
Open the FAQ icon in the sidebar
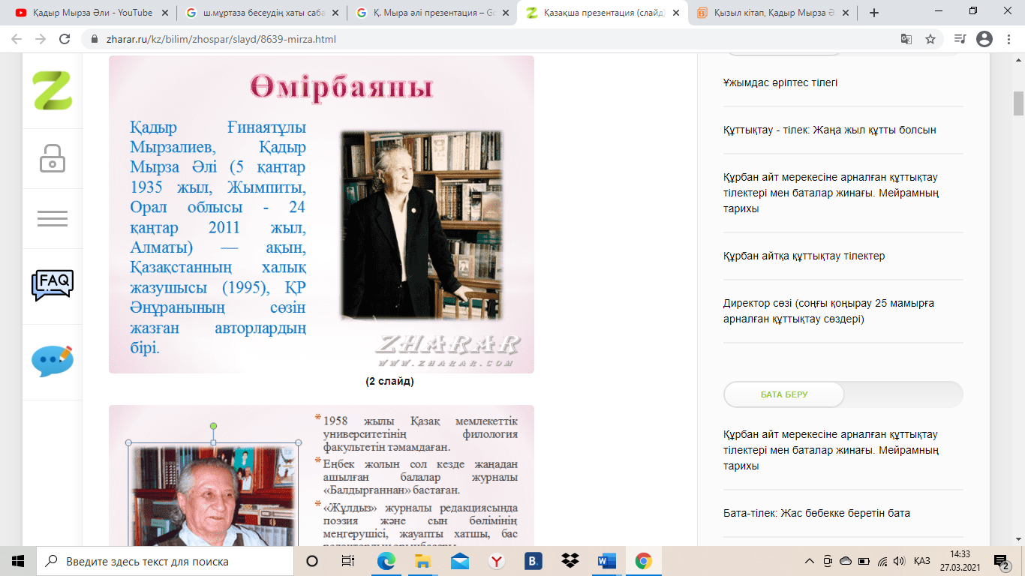click(52, 285)
